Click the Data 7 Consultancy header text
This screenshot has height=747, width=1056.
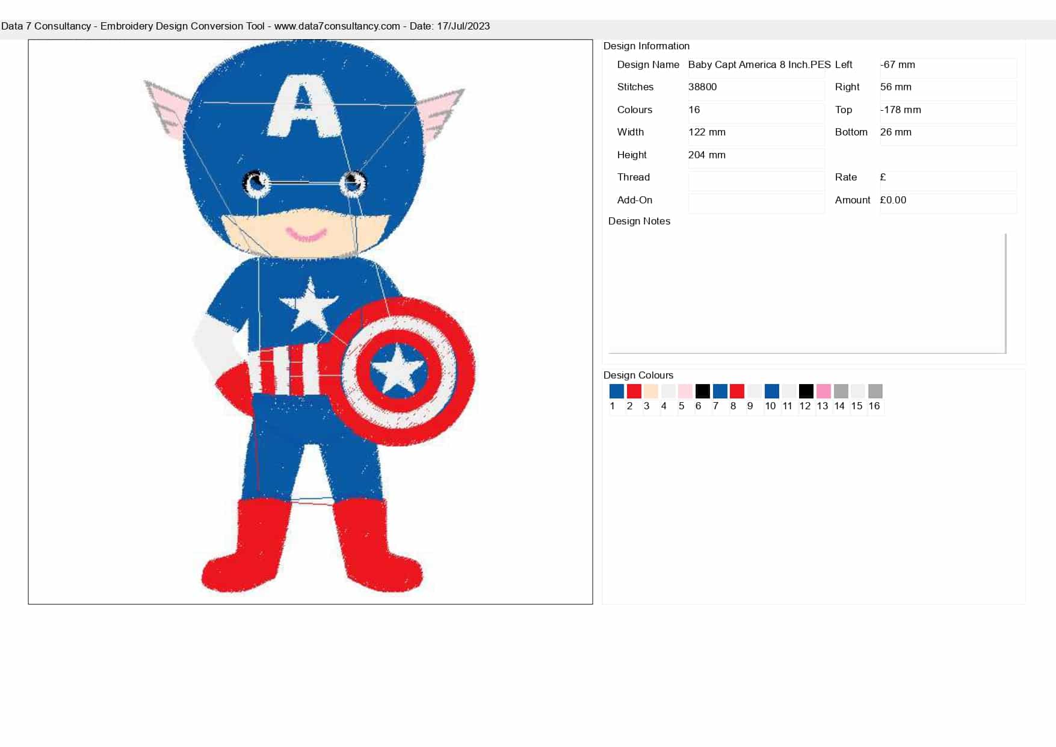click(245, 26)
